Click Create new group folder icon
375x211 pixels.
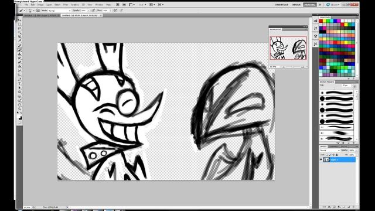[344, 207]
